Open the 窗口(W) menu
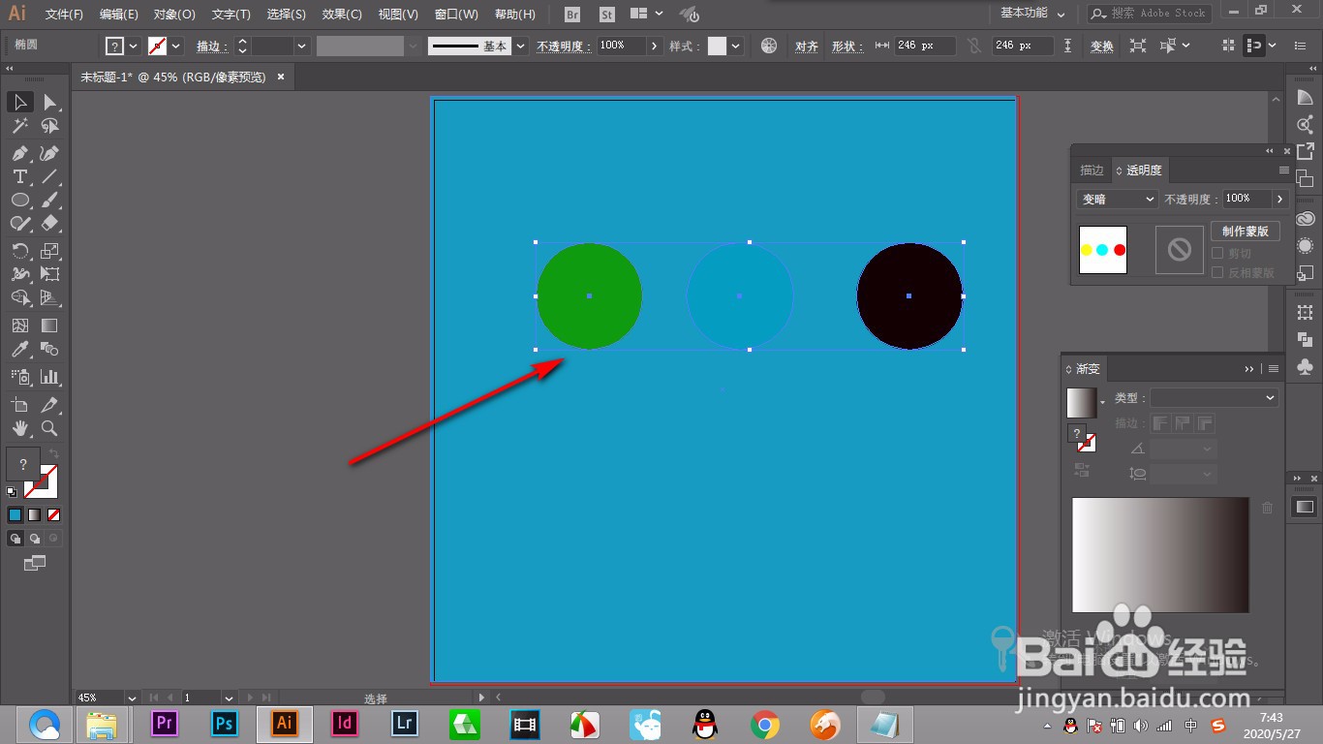The width and height of the screenshot is (1323, 744). pyautogui.click(x=456, y=15)
